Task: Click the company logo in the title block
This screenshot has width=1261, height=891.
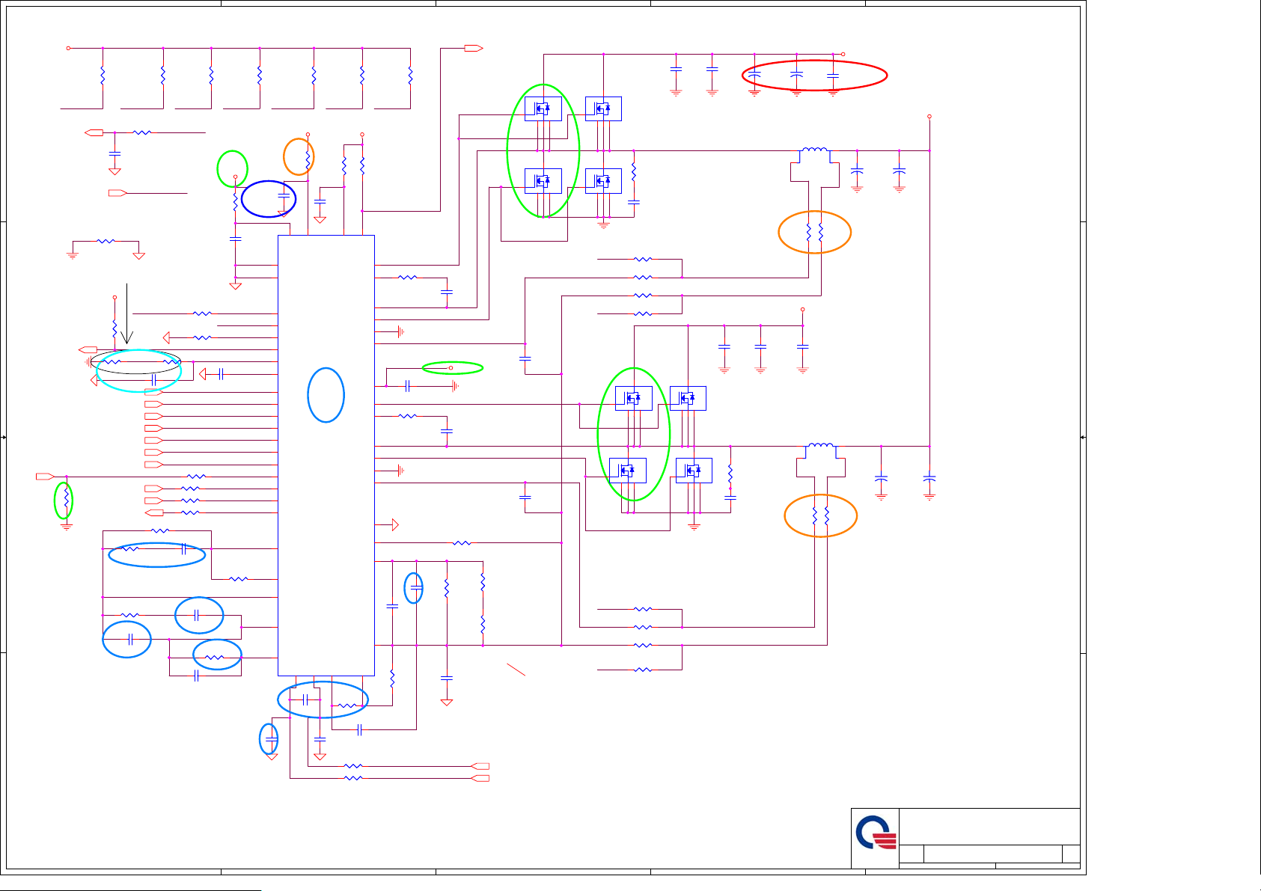Action: pyautogui.click(x=876, y=833)
